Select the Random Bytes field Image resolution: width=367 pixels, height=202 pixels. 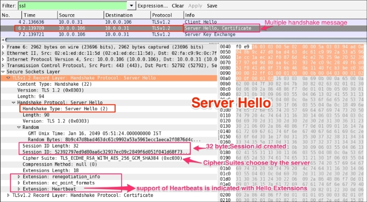pyautogui.click(x=114, y=140)
